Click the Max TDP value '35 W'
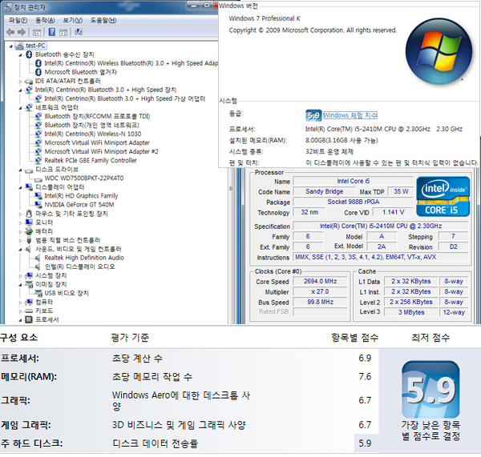 (x=401, y=191)
